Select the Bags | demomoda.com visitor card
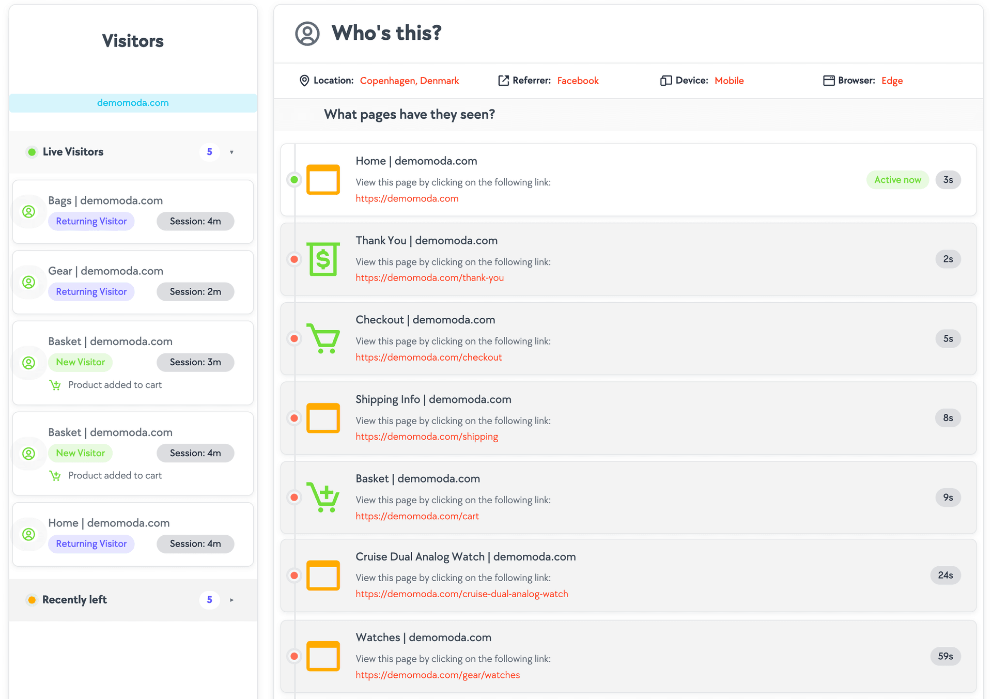The image size is (992, 699). (133, 212)
